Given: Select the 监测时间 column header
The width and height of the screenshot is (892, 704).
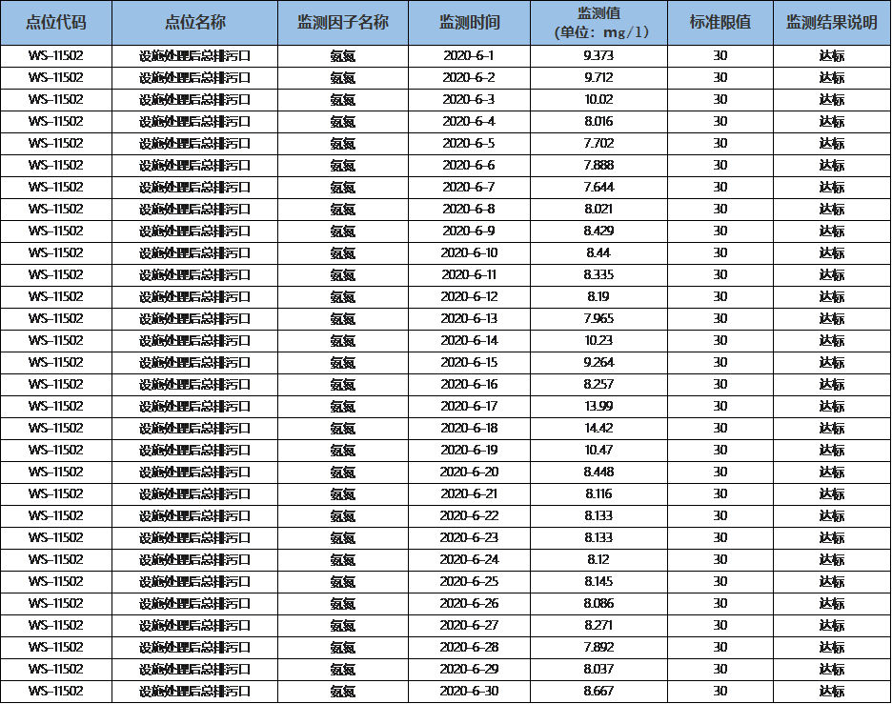Looking at the screenshot, I should point(469,23).
